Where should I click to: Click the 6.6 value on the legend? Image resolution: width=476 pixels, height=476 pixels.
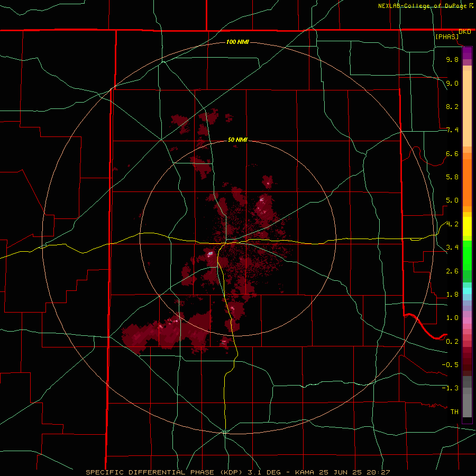452,153
